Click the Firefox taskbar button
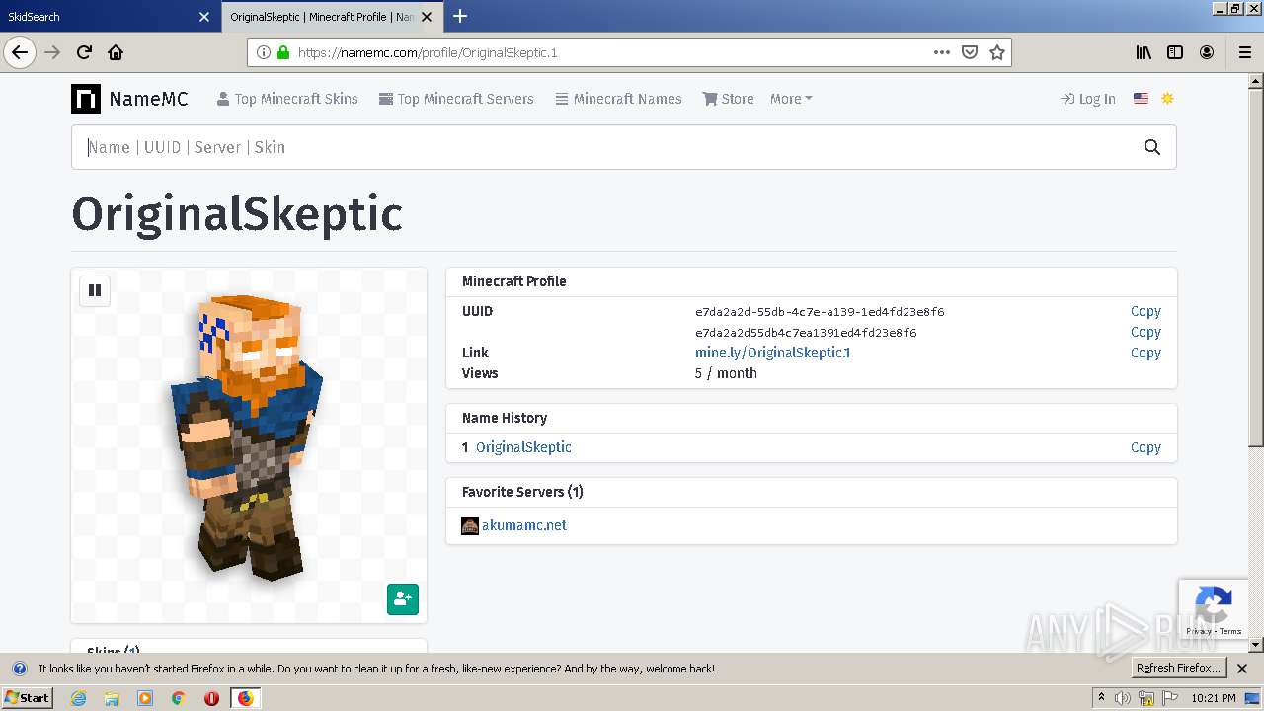 (245, 698)
